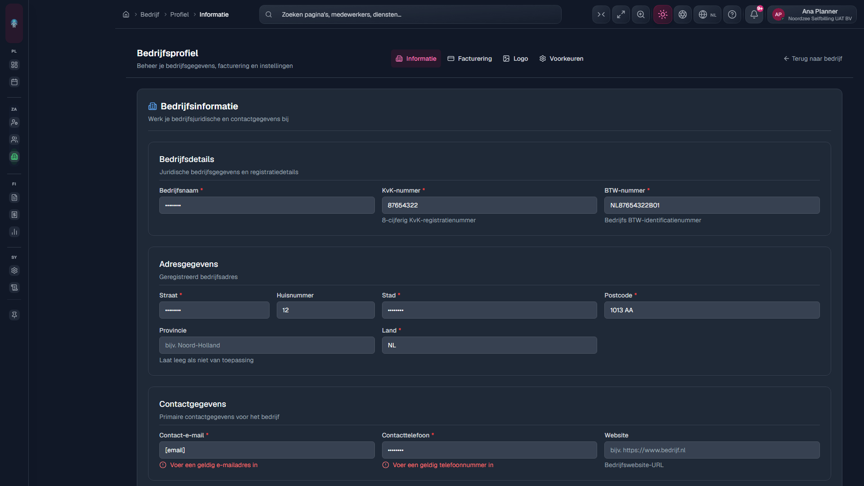Open the dashboard grid icon in the sidebar
Screen dimensions: 864x486
click(14, 65)
